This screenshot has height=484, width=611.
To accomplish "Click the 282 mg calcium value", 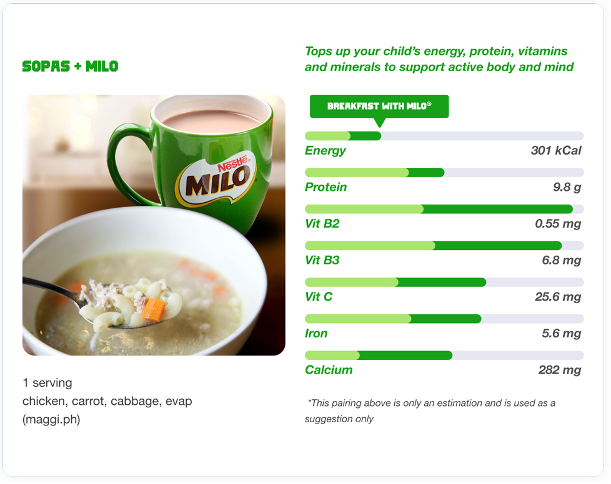I will [560, 370].
